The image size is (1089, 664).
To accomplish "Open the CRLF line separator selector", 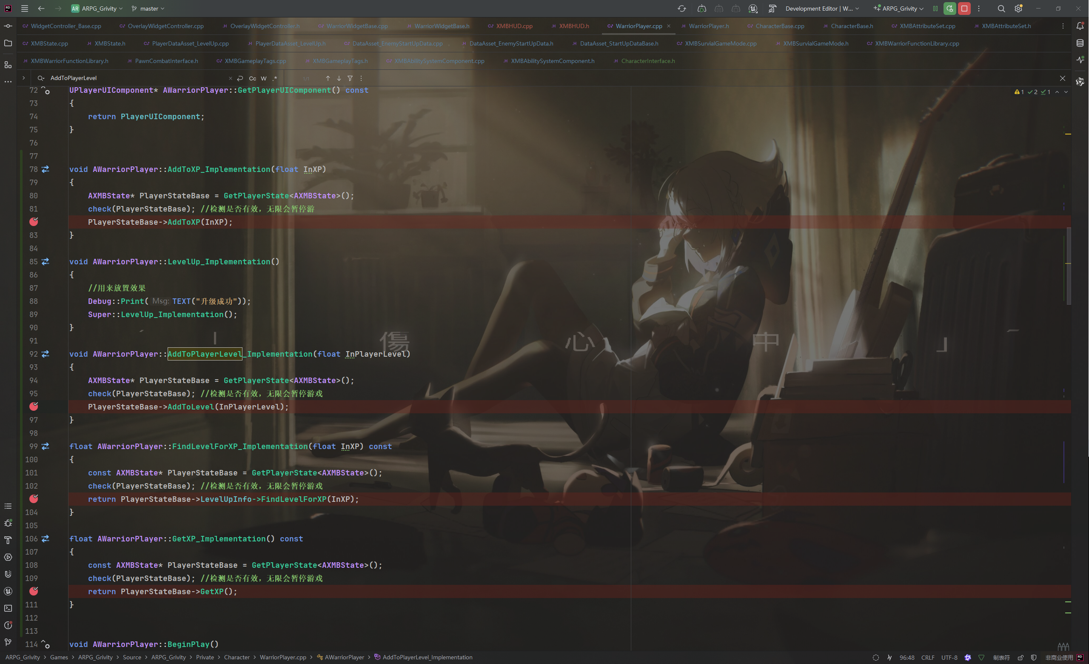I will coord(928,657).
